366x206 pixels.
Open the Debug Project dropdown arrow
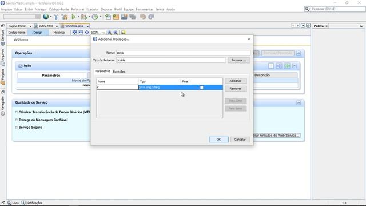[x=89, y=17]
